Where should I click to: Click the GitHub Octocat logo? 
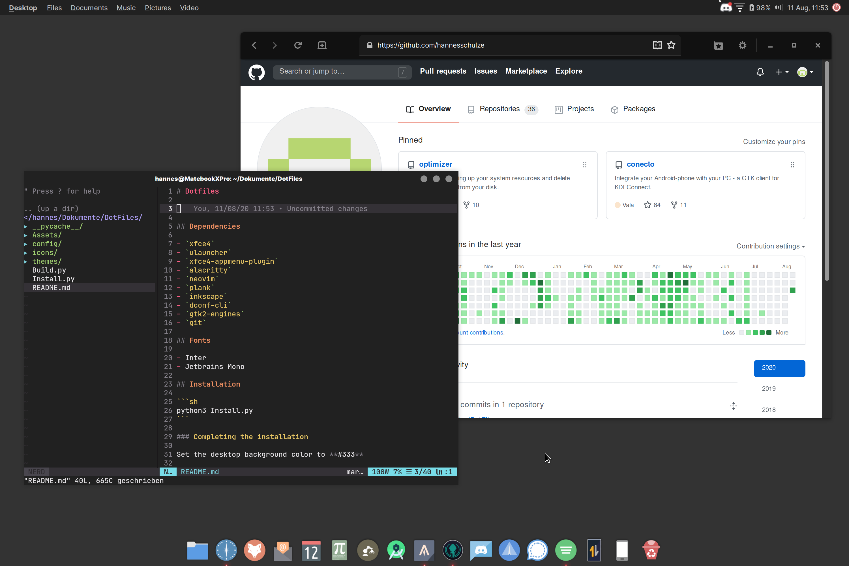(x=256, y=72)
